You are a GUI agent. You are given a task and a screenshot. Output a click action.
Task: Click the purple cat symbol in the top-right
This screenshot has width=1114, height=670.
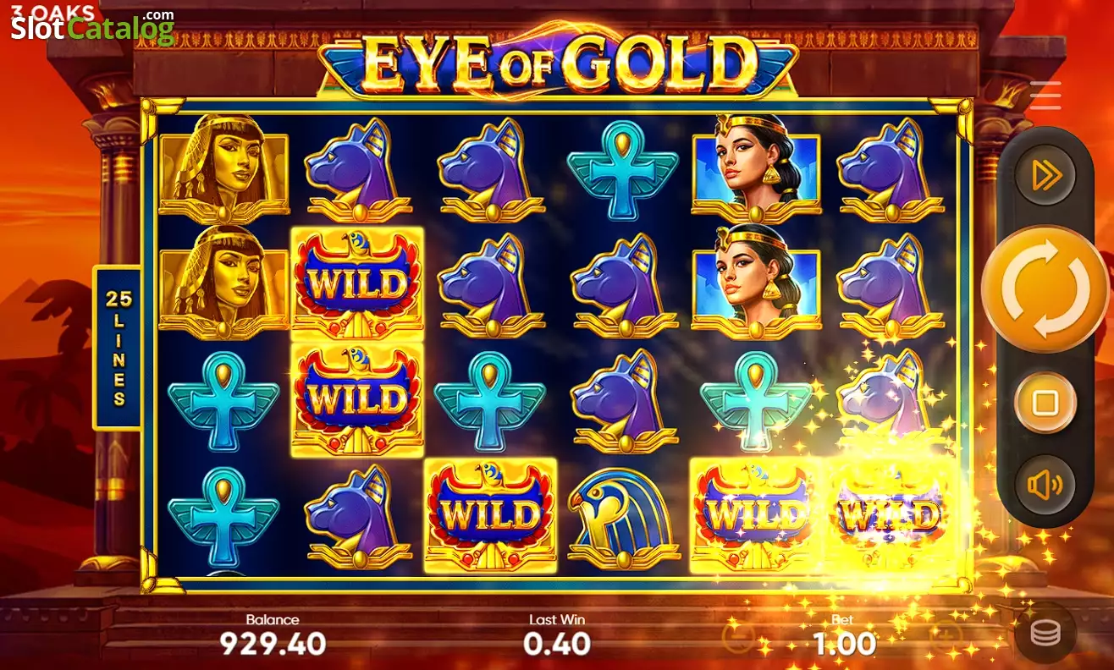(890, 169)
